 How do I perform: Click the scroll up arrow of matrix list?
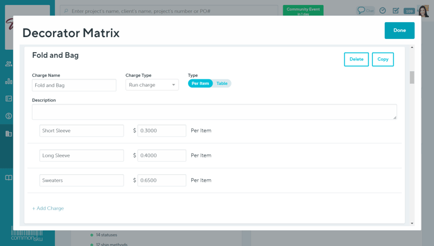412,47
